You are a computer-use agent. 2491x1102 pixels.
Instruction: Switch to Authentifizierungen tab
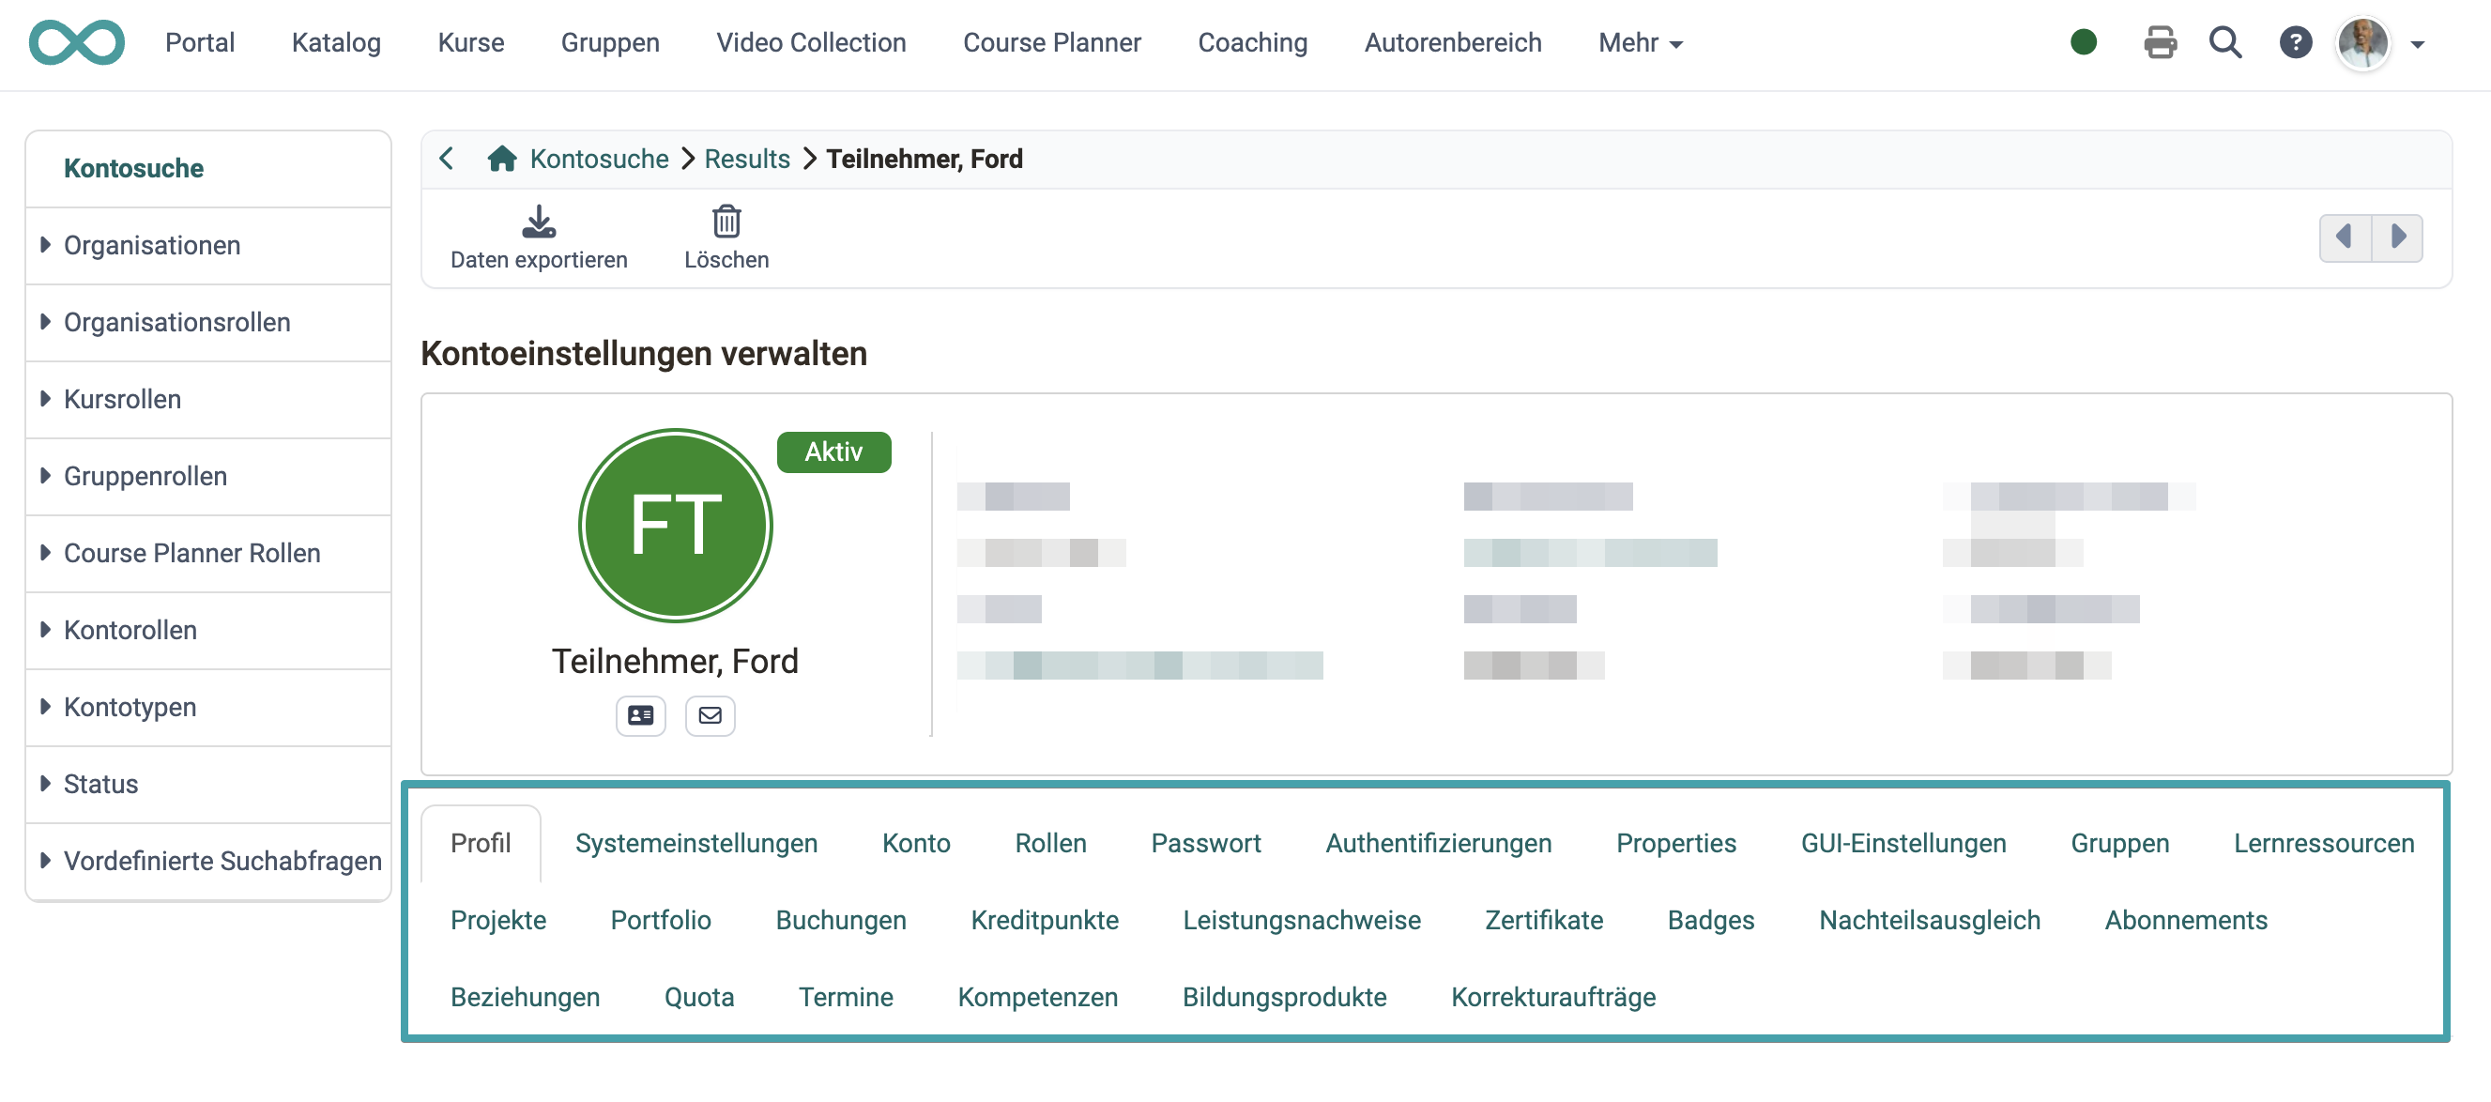pos(1438,844)
